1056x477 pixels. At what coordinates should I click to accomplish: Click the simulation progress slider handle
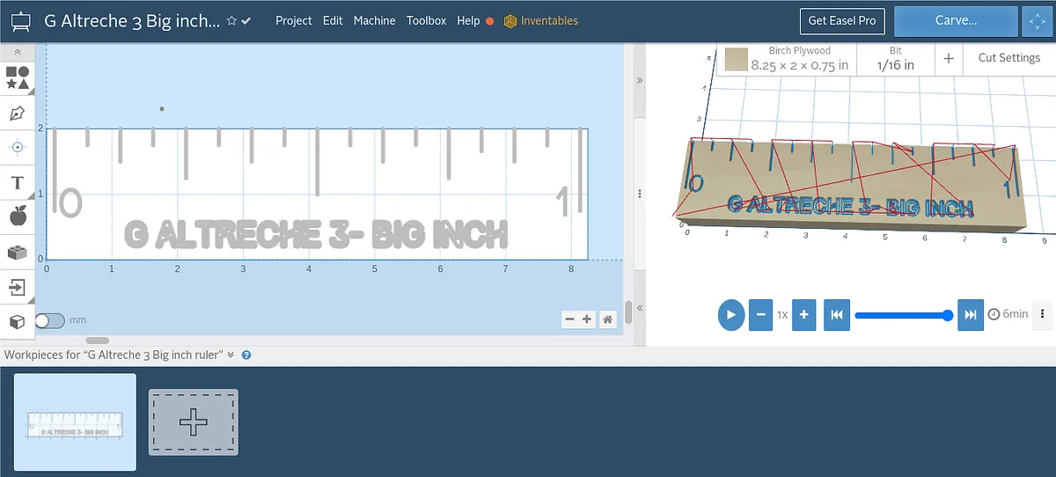(x=948, y=314)
